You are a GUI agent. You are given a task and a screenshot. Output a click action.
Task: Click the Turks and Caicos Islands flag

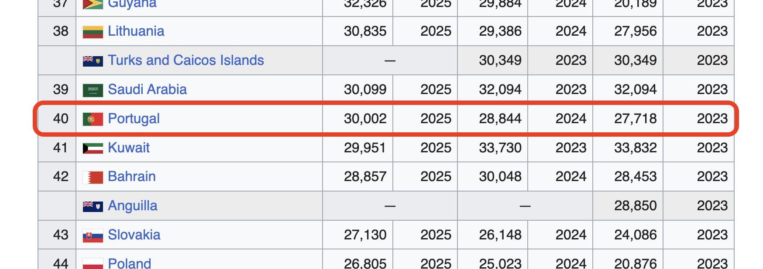point(93,61)
